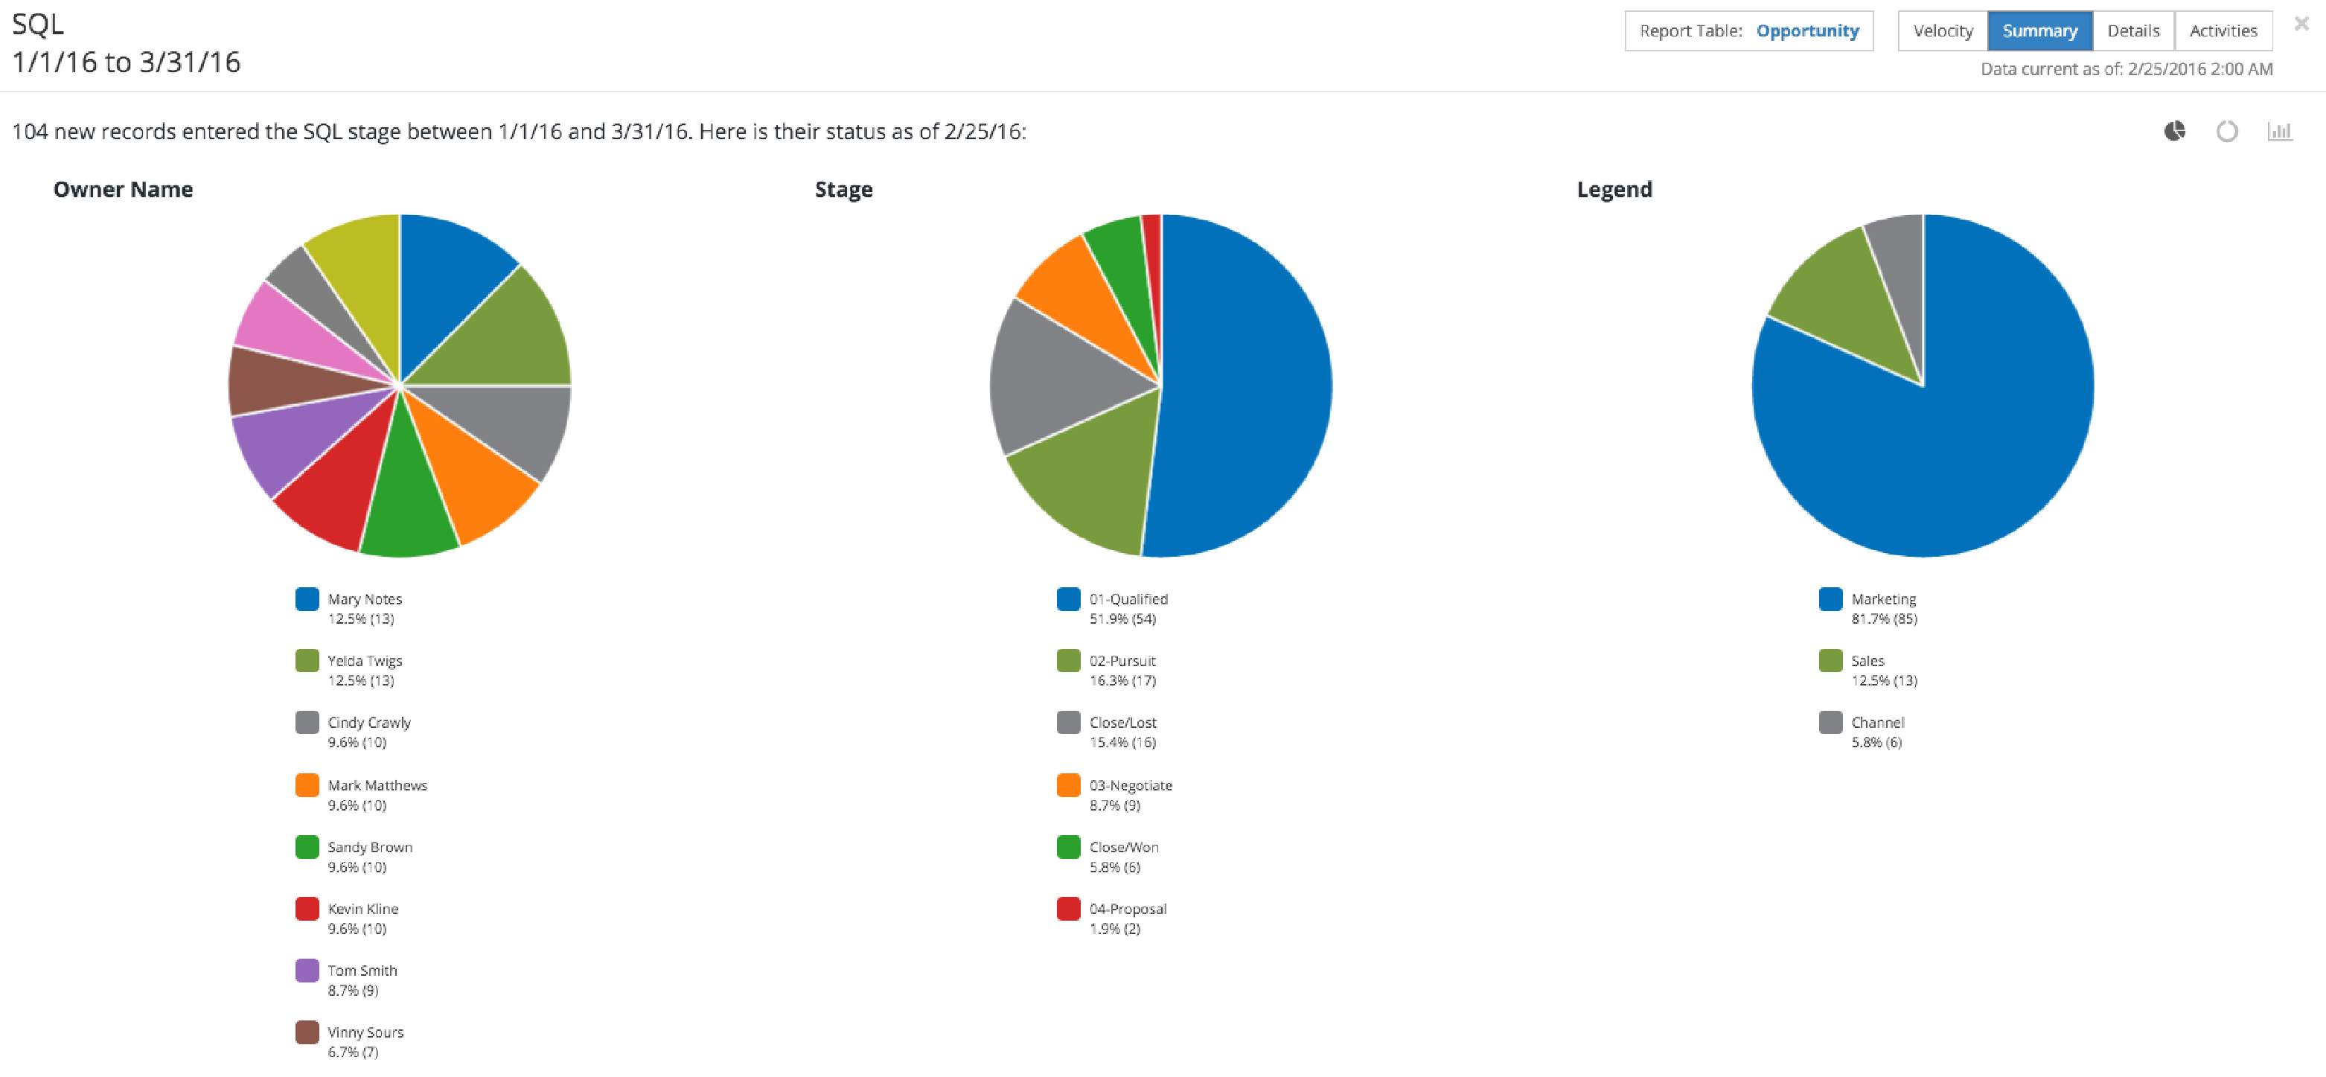Go to the Activities tab
Image resolution: width=2326 pixels, height=1077 pixels.
click(2222, 31)
